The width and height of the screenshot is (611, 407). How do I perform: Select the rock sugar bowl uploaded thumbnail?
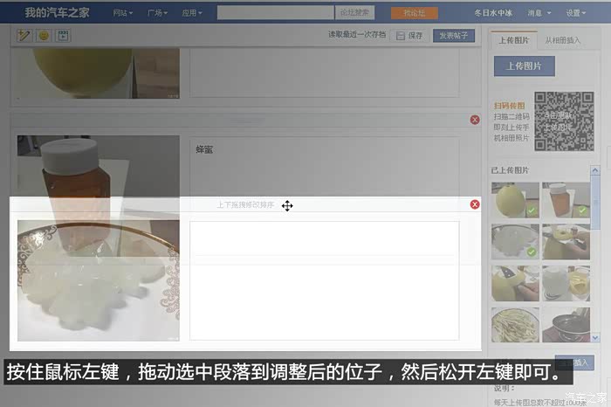point(515,242)
